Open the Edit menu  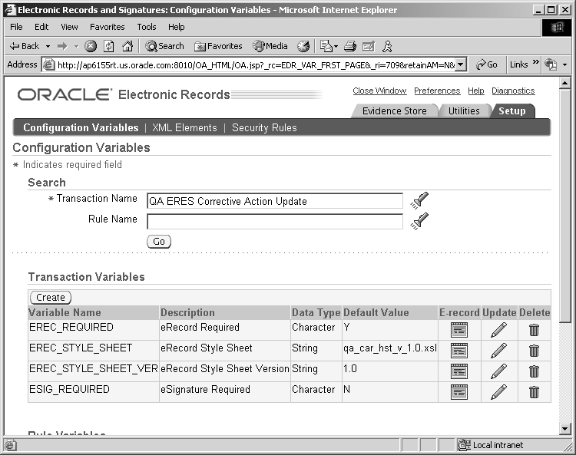41,27
